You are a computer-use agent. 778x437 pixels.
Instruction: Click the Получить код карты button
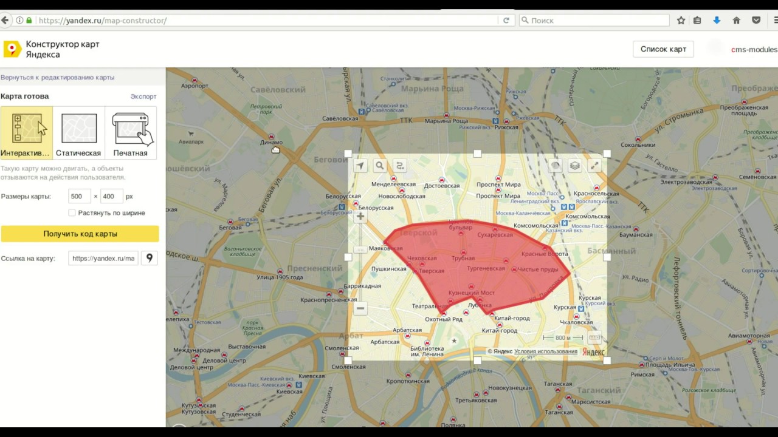[x=80, y=234]
